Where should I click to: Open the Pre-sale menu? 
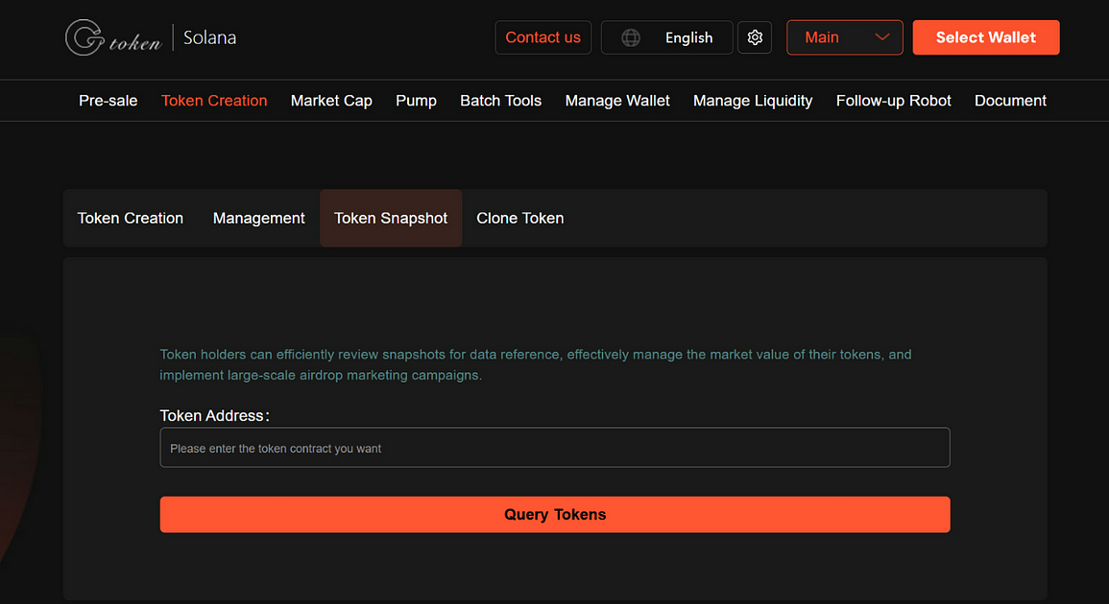tap(108, 101)
